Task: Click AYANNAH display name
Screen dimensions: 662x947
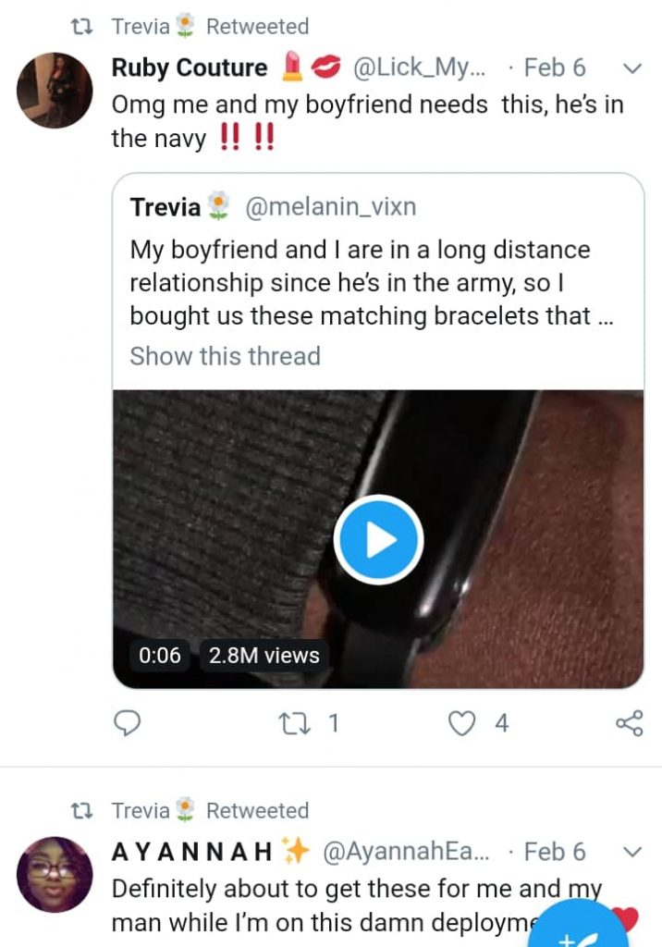Action: (192, 852)
